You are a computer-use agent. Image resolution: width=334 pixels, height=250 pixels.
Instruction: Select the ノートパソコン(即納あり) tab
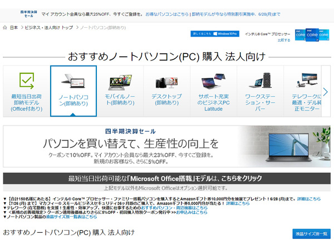[73, 91]
